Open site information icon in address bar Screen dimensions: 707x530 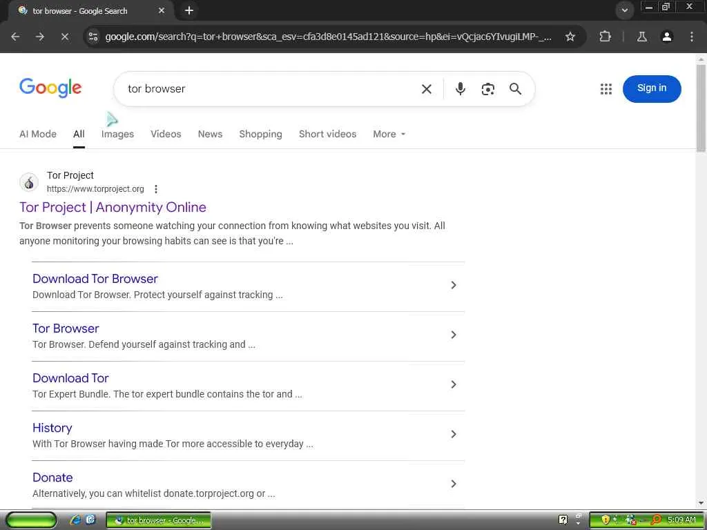point(93,37)
